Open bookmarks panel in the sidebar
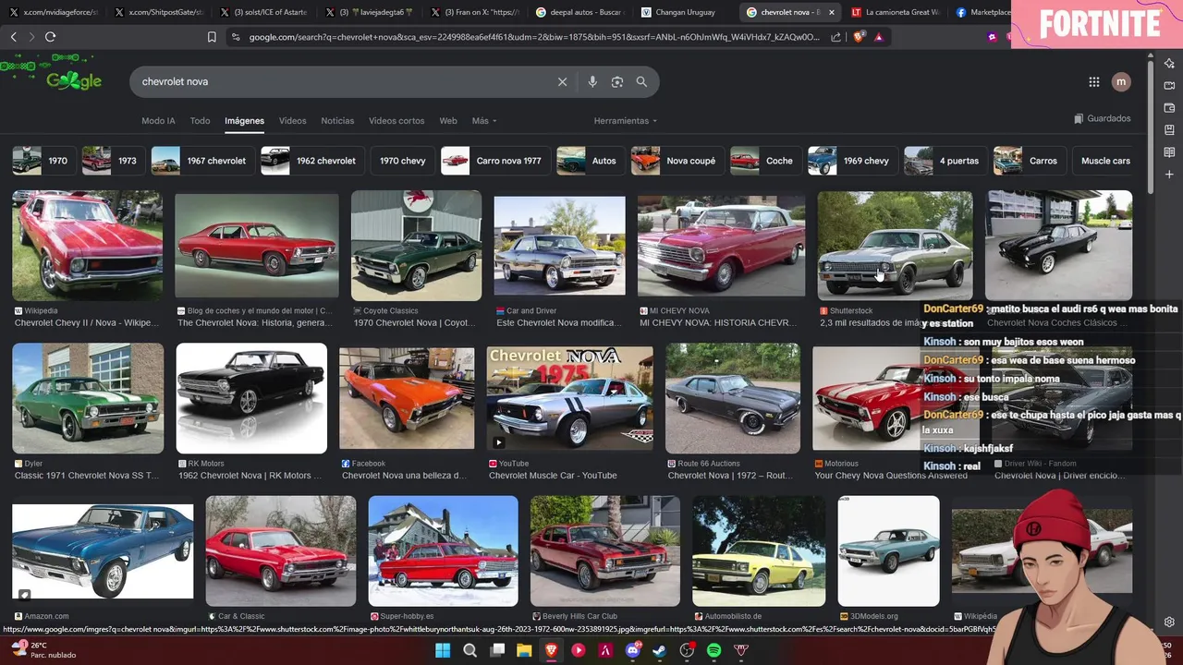Image resolution: width=1183 pixels, height=665 pixels. 1169,129
